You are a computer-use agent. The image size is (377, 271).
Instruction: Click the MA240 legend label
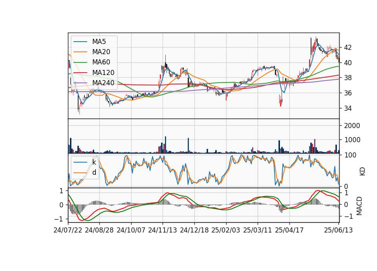click(103, 83)
